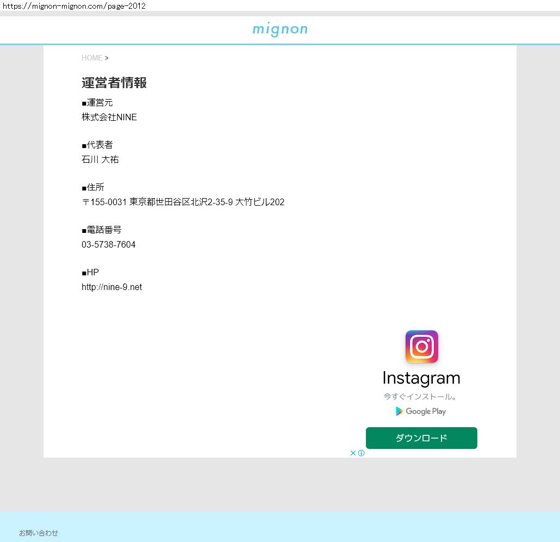This screenshot has height=542, width=560.
Task: Open the HOME breadcrumb link
Action: (92, 58)
